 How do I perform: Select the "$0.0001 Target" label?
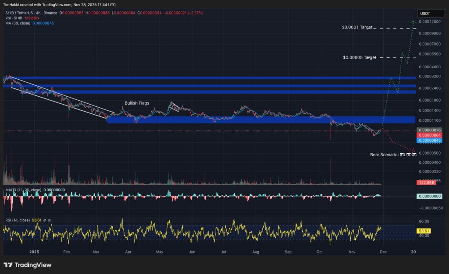coord(357,28)
